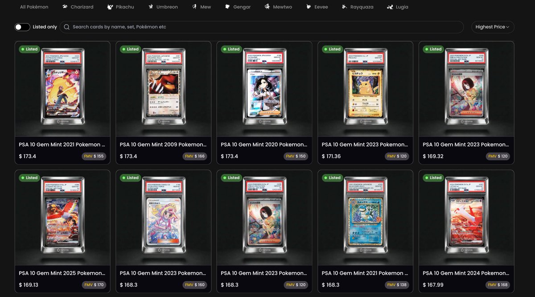Open the PSA 10 Gem Mint 2025 Pokemon title
535x297 pixels.
(62, 273)
